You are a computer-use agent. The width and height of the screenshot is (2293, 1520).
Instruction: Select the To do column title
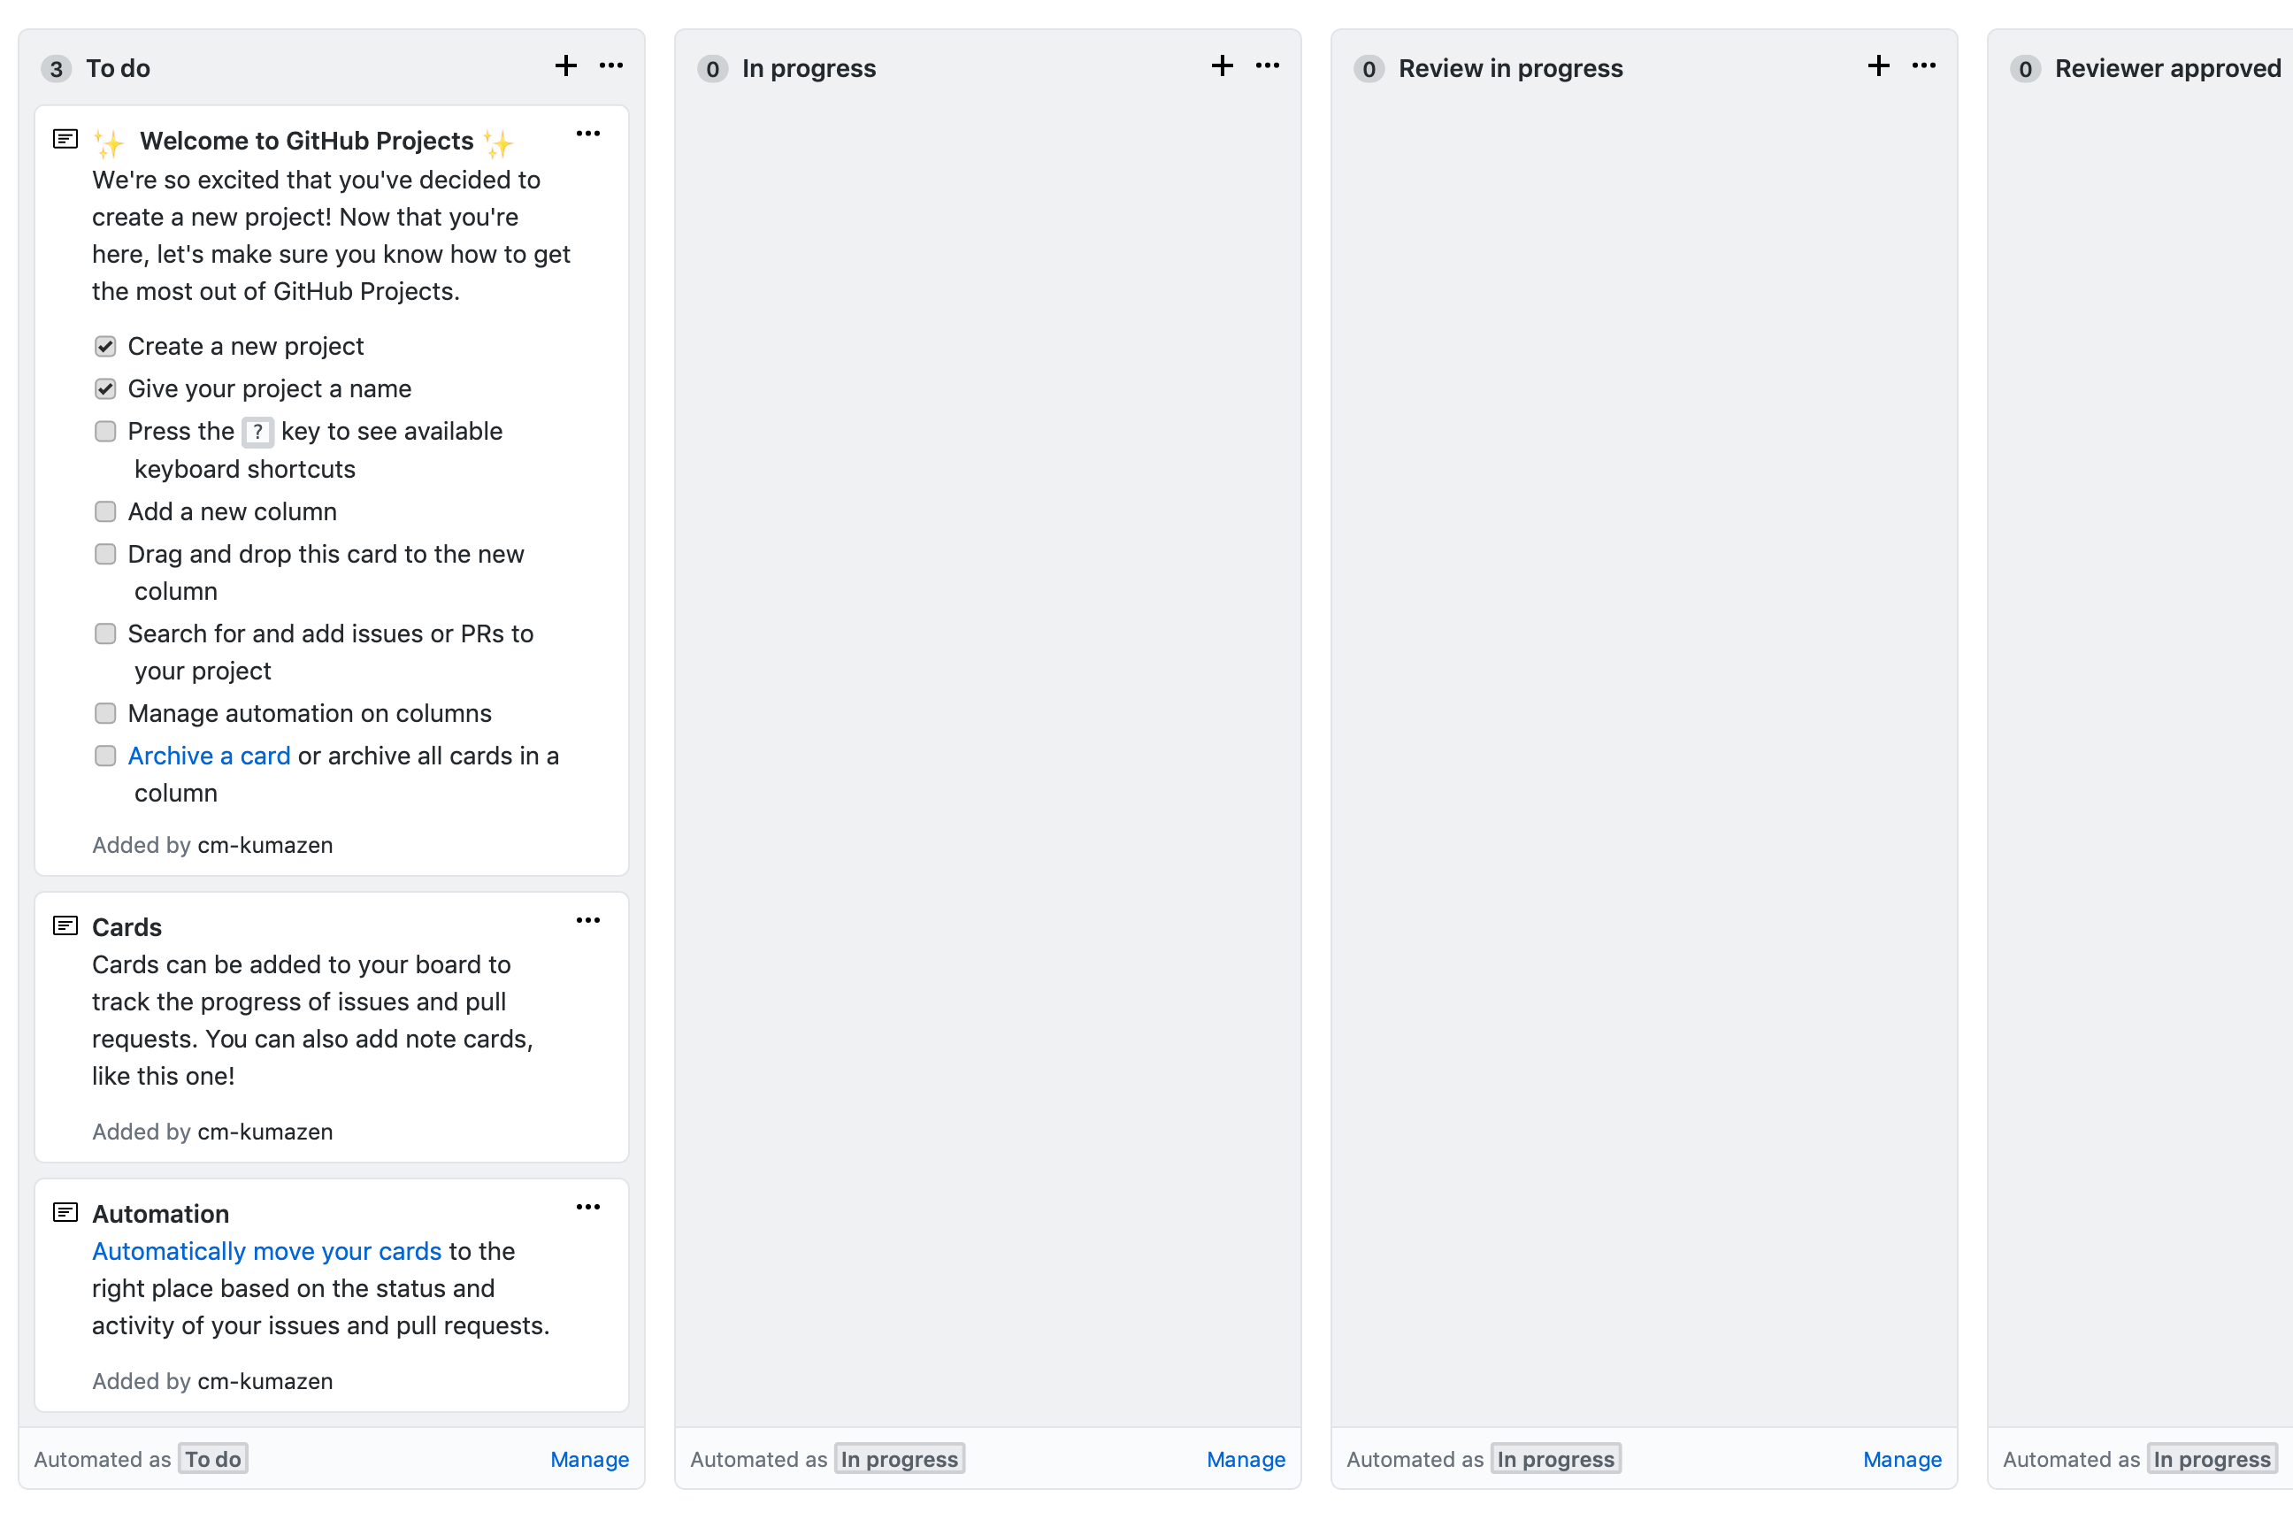(x=119, y=69)
